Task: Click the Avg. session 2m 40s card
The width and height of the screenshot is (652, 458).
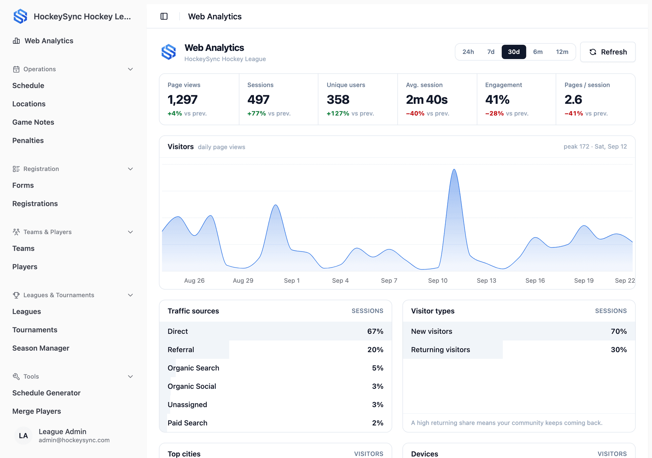Action: click(x=437, y=99)
